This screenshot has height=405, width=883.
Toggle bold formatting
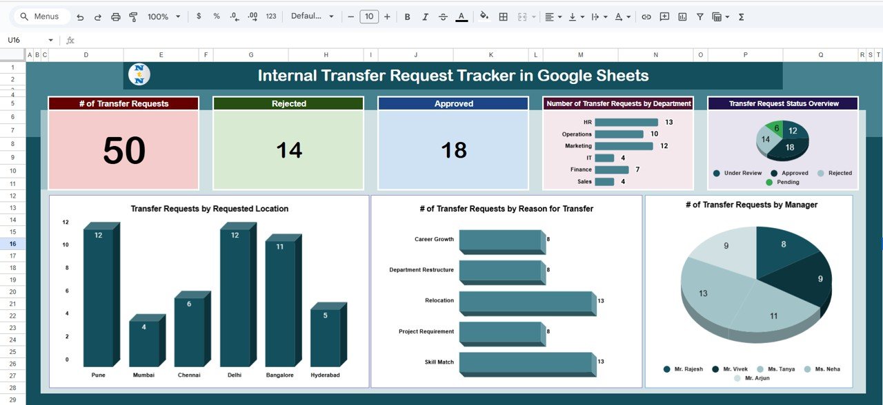(x=407, y=17)
